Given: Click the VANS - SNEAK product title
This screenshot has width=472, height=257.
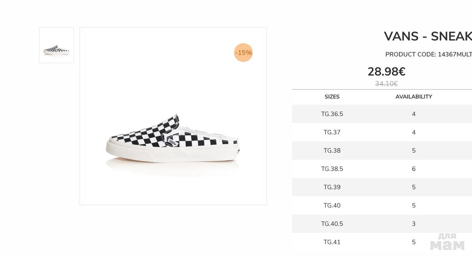Looking at the screenshot, I should [428, 36].
